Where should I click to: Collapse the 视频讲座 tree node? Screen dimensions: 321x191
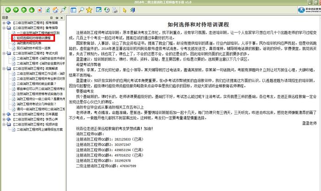tap(4, 124)
